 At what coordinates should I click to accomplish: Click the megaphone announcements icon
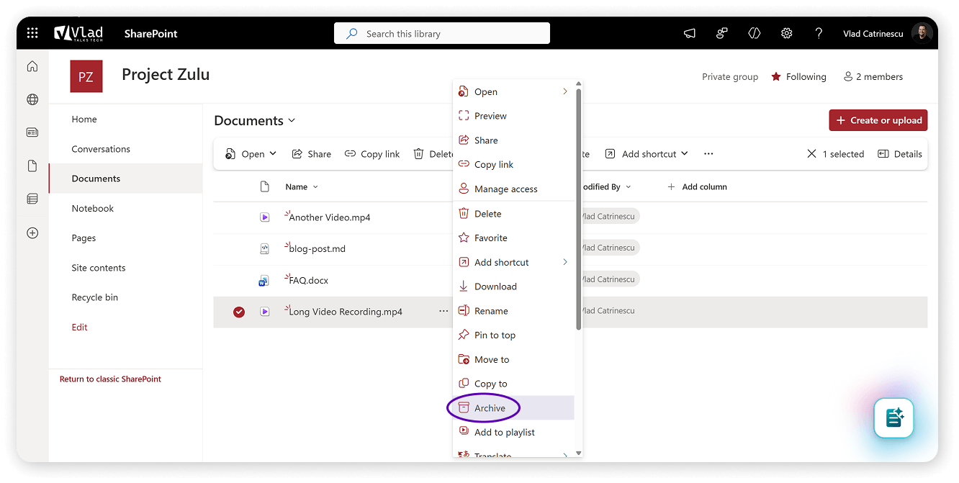tap(690, 33)
